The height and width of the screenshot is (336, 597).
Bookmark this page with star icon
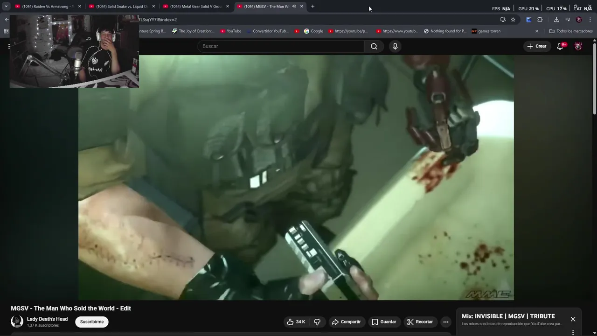pos(513,20)
